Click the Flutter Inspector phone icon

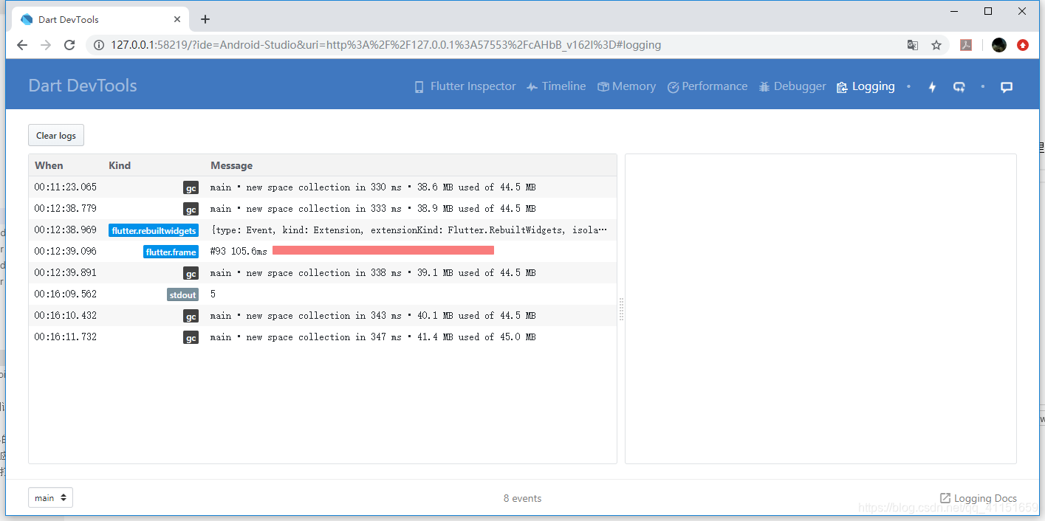click(x=419, y=87)
